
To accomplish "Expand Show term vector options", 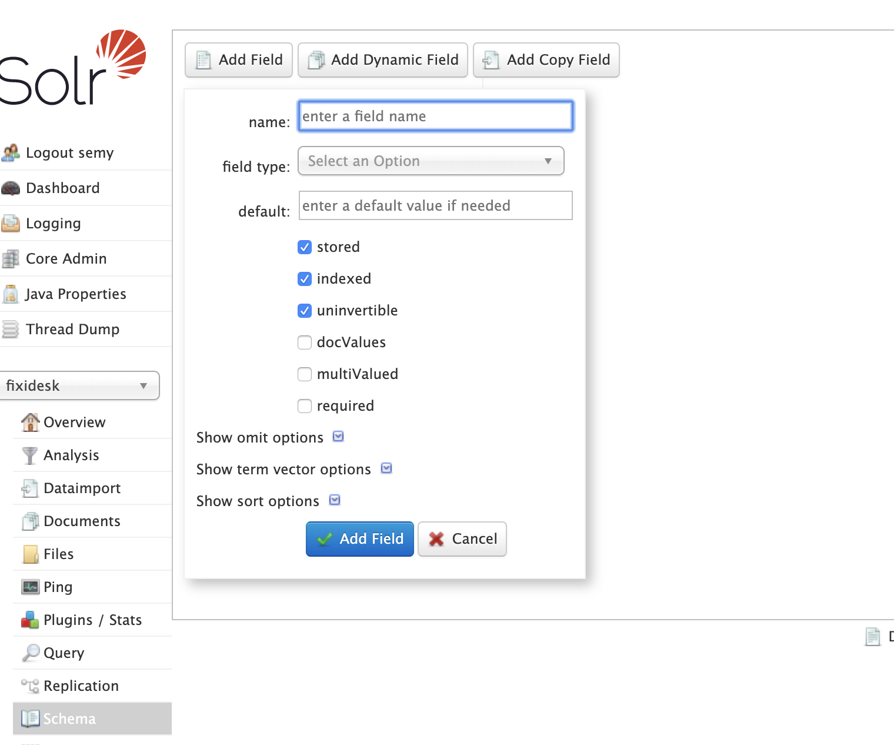I will (x=386, y=468).
